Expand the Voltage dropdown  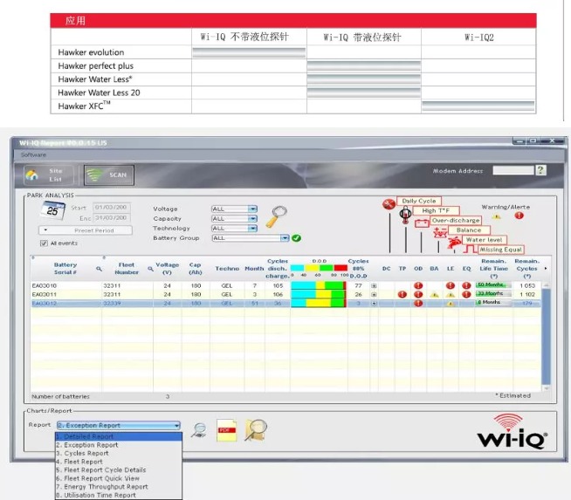tap(252, 209)
